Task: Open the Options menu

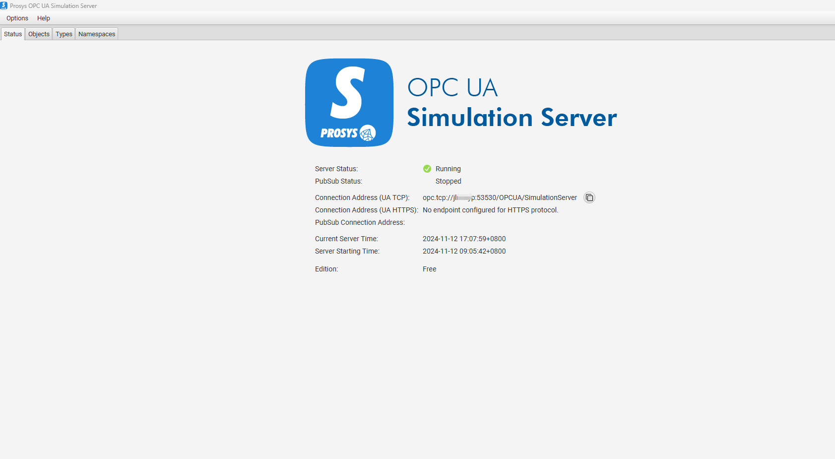Action: click(x=17, y=18)
